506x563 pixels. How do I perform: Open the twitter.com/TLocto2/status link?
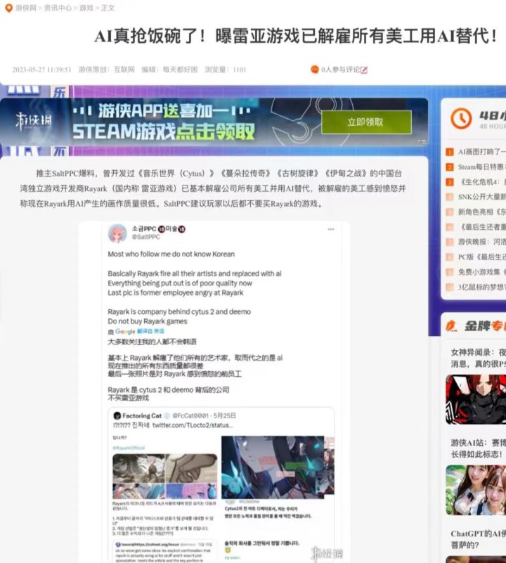[193, 425]
